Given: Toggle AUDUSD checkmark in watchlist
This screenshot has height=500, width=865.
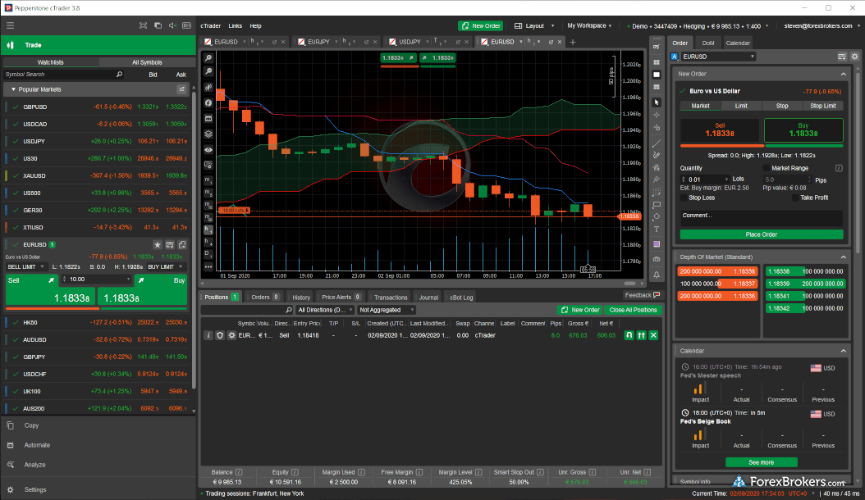Looking at the screenshot, I should (x=16, y=340).
